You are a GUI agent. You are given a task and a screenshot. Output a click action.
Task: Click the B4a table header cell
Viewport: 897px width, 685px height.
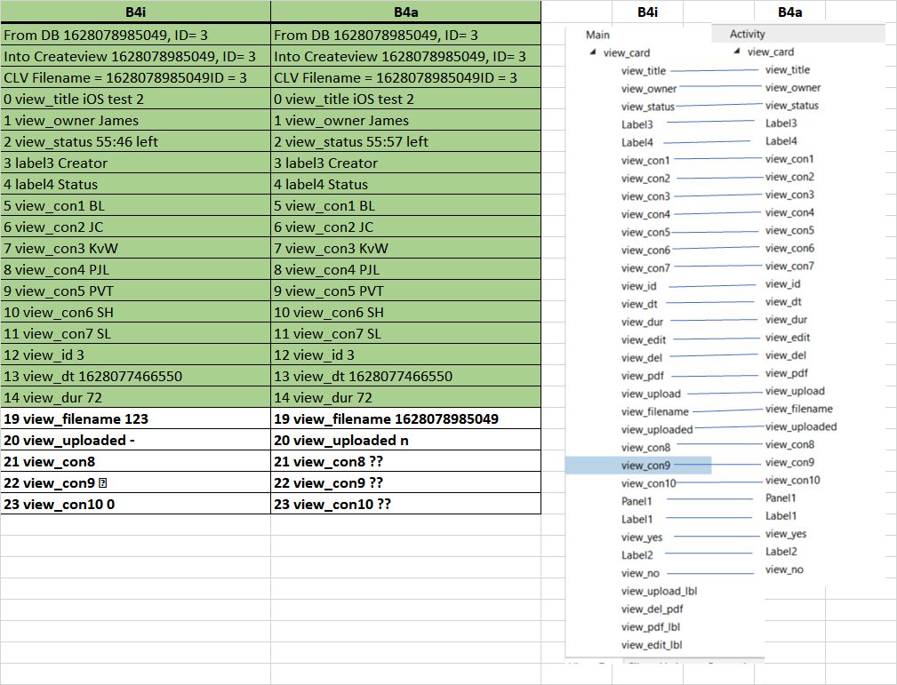(405, 12)
